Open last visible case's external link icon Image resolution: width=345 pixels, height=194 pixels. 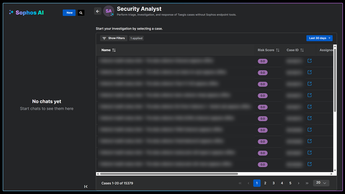310,164
